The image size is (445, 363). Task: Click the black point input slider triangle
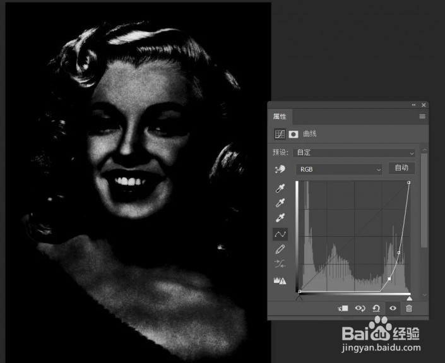click(x=299, y=298)
